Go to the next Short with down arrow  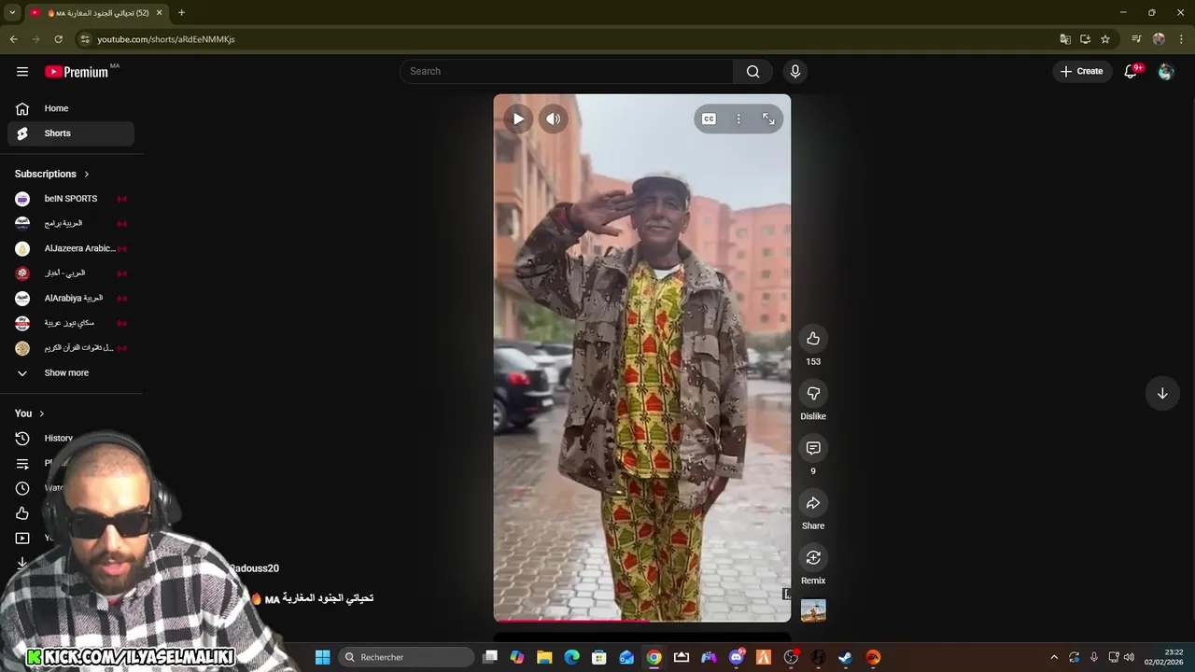[x=1162, y=393]
